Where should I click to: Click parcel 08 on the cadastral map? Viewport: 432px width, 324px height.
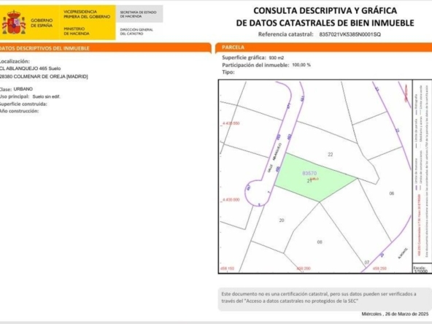(x=320, y=242)
